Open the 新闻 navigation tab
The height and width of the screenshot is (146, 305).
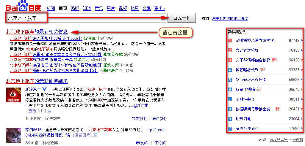point(51,8)
